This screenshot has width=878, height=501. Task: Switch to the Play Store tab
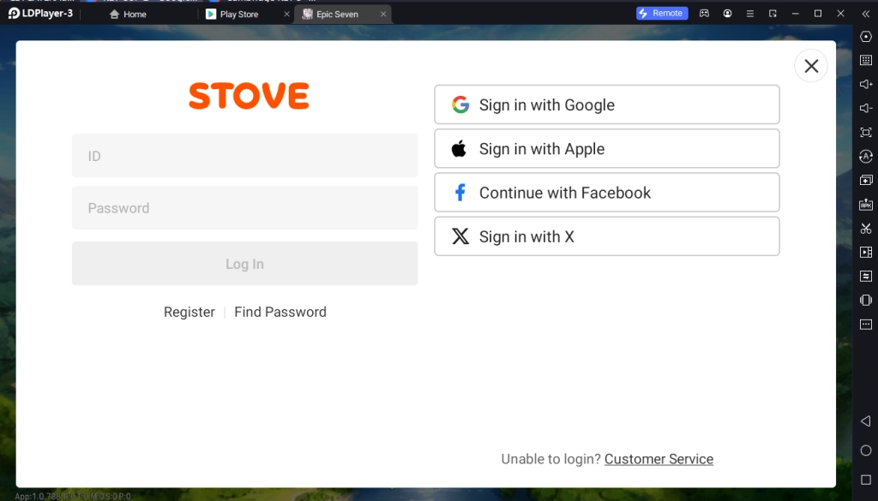pos(232,14)
